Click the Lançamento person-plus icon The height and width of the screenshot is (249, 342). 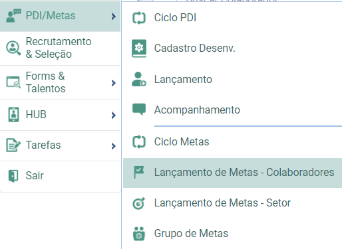pos(139,79)
